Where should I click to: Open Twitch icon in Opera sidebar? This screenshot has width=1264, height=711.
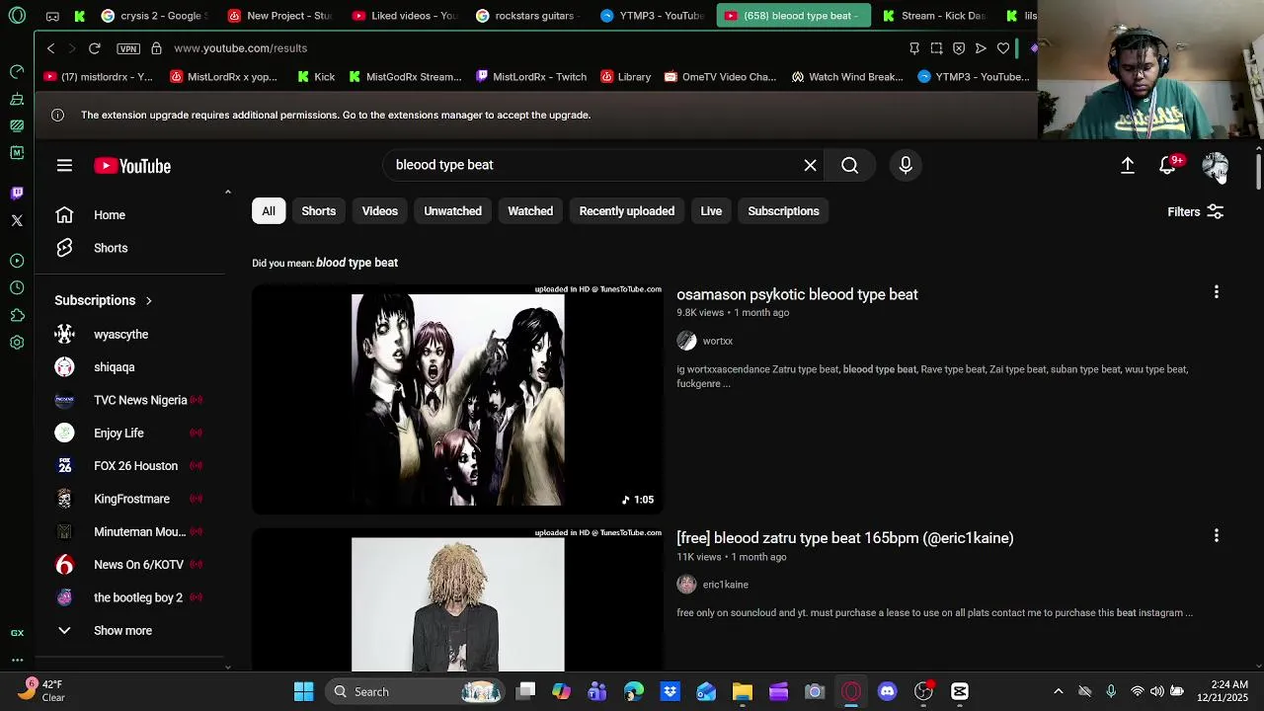click(x=17, y=193)
